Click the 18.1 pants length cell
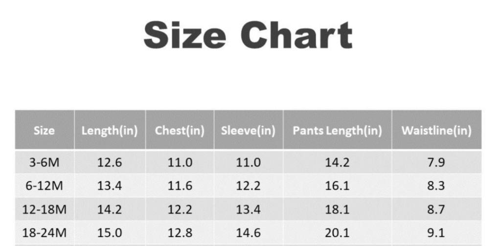503x246 pixels. click(337, 209)
